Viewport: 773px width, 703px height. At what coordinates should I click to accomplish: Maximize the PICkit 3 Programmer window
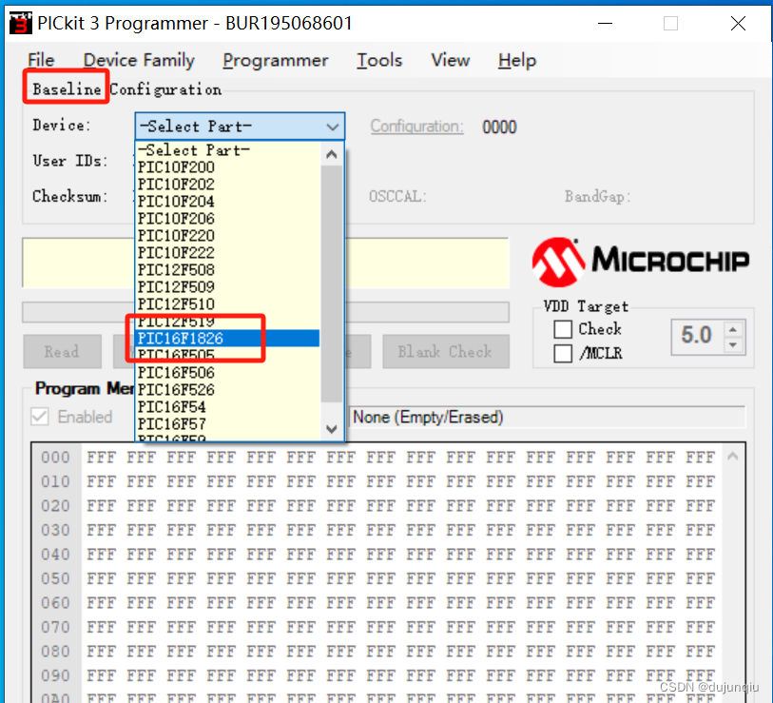pos(670,23)
